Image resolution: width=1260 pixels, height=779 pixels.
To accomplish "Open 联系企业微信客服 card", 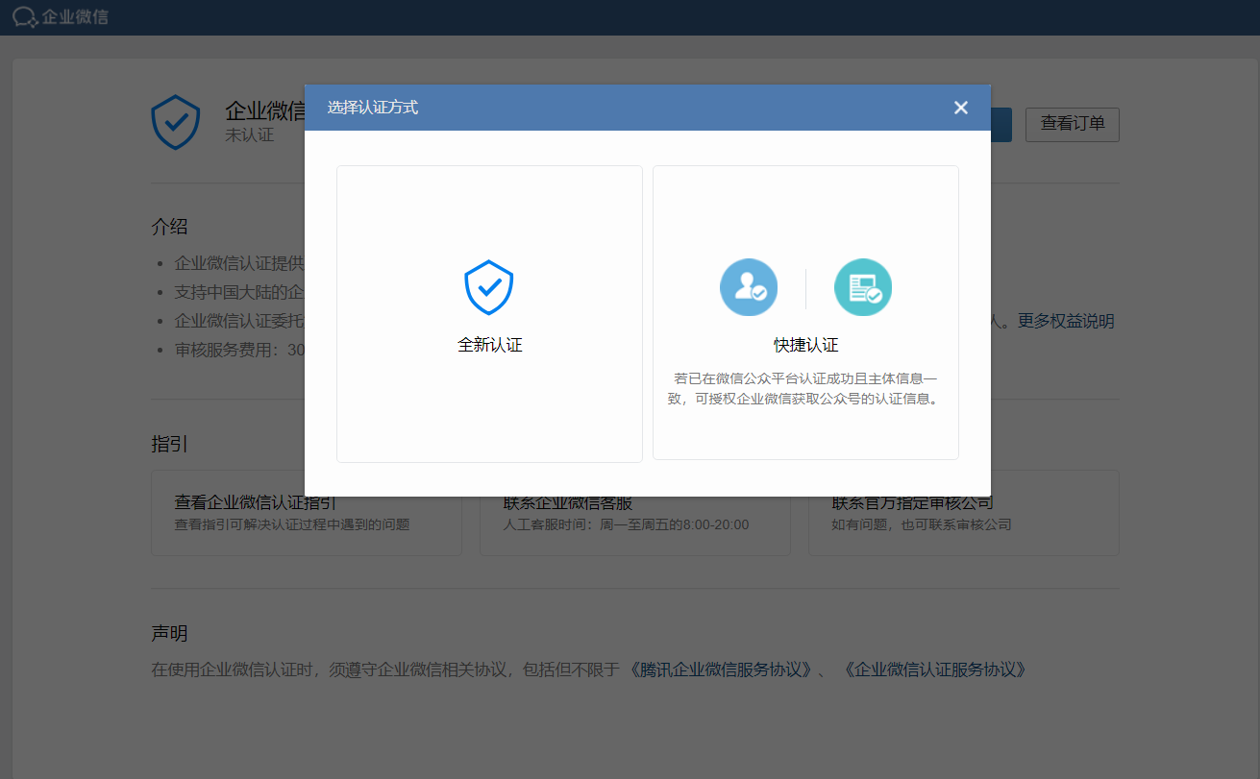I will point(634,513).
